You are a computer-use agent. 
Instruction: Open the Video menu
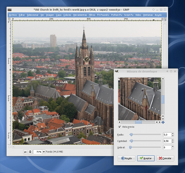pos(138,15)
